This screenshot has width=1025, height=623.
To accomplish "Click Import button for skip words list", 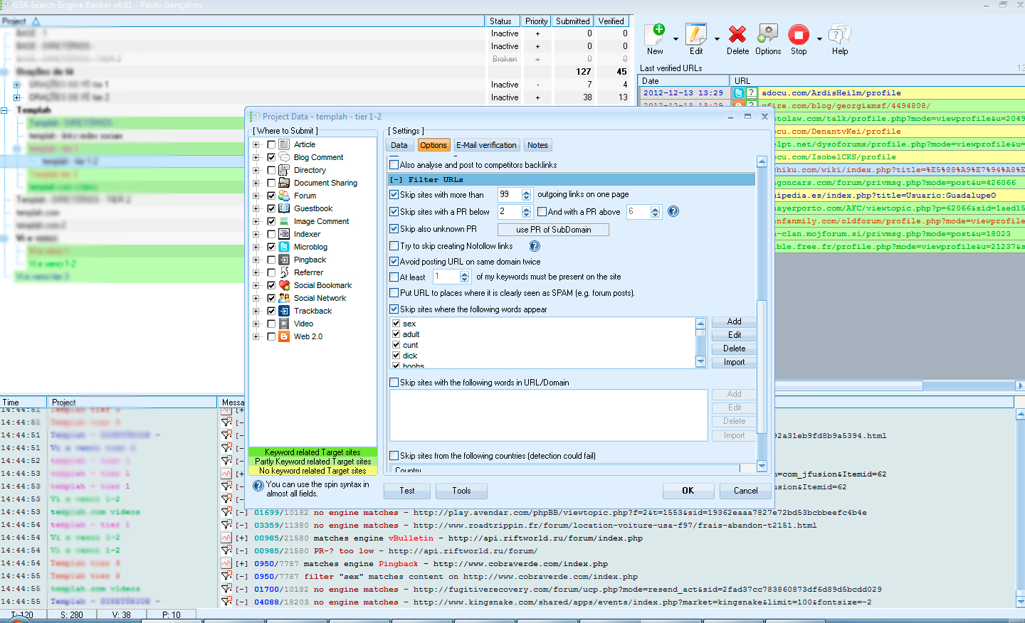I will tap(734, 362).
